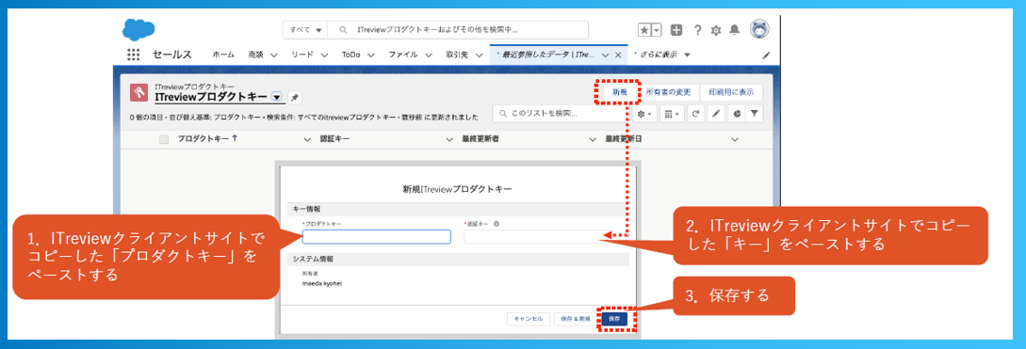Open the Display As table view menu

coord(671,114)
